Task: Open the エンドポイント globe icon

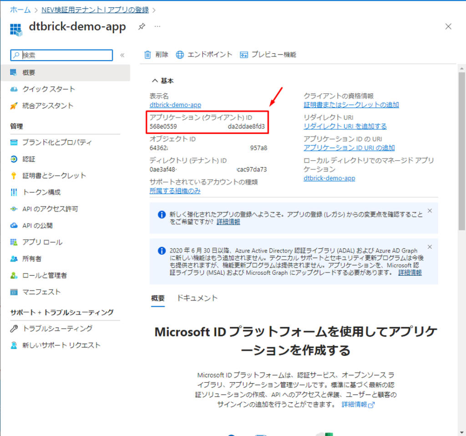Action: click(180, 55)
